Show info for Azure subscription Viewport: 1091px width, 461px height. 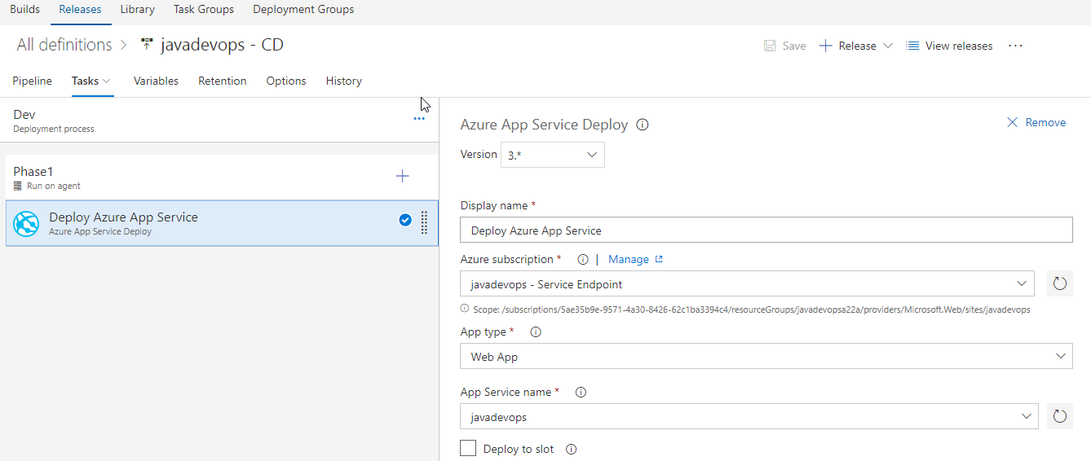[583, 260]
